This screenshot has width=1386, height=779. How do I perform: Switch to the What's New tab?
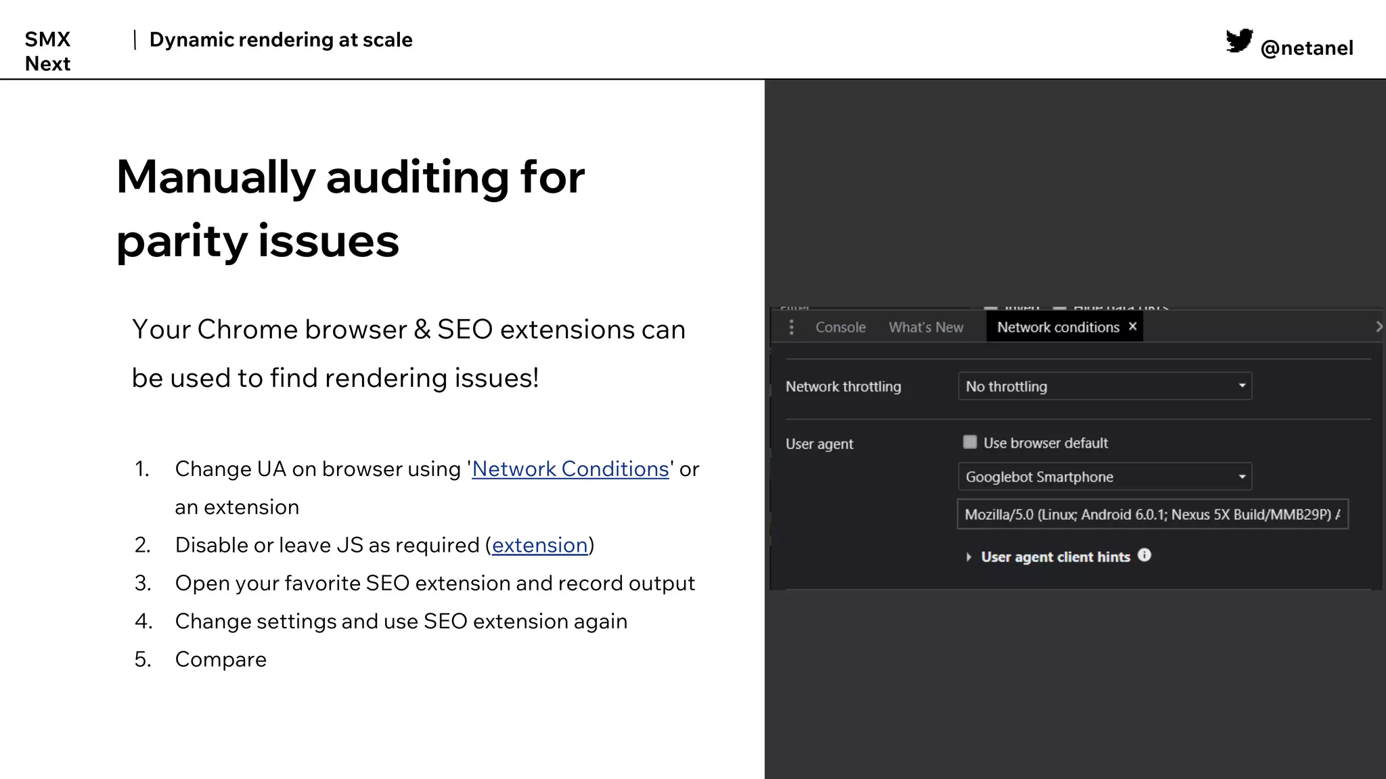pyautogui.click(x=926, y=327)
